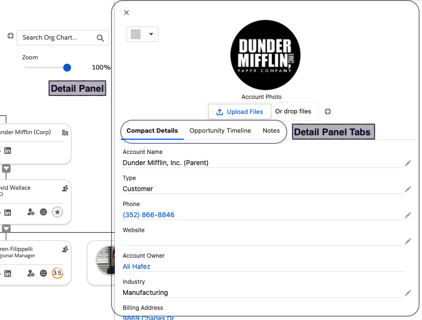Edit the Website field with its pencil icon
The width and height of the screenshot is (422, 320).
click(x=408, y=241)
